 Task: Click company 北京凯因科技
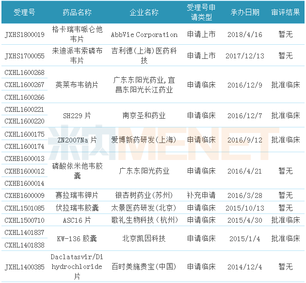point(144,239)
